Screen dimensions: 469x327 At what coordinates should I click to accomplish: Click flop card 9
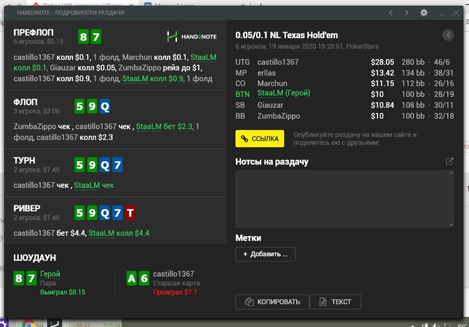click(x=92, y=106)
